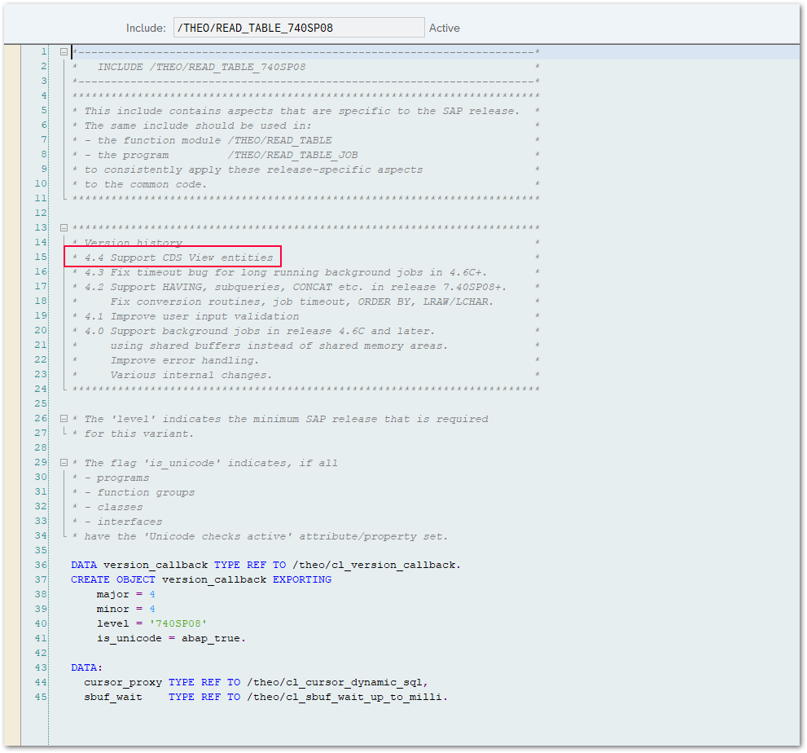Click line number 37 in the gutter

(42, 579)
